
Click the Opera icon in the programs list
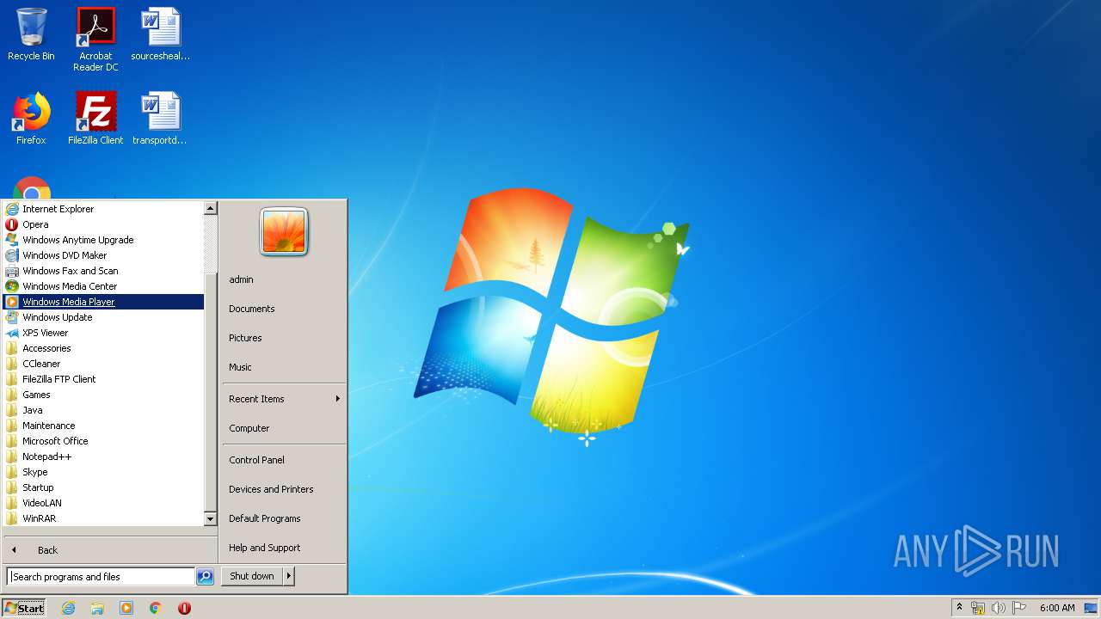pyautogui.click(x=12, y=224)
